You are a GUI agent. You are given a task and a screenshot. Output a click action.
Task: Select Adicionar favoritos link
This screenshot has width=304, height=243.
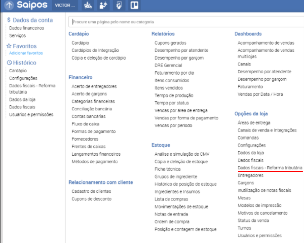[26, 53]
